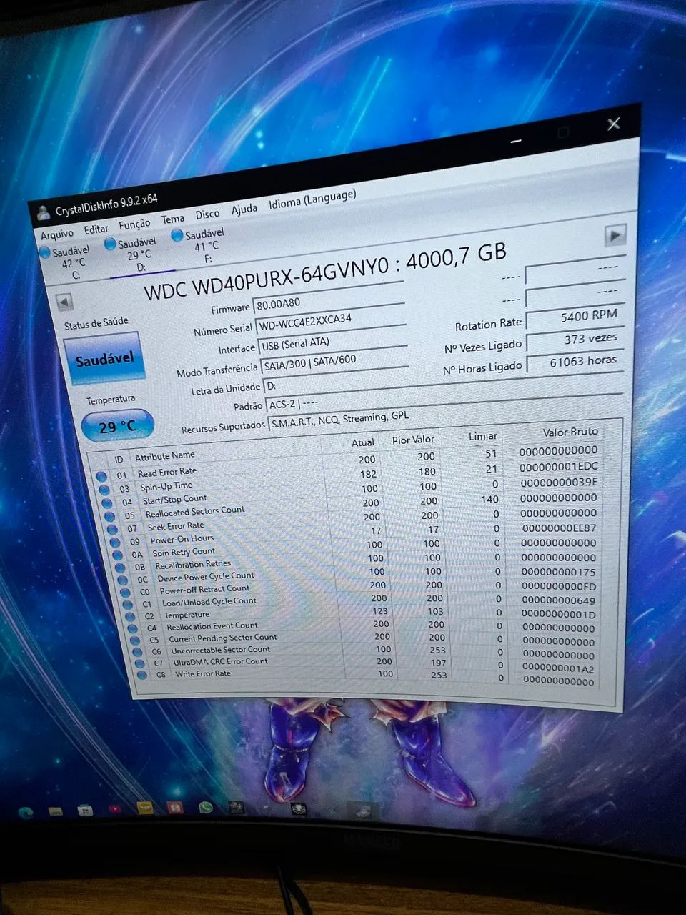Open the Editar menu
The width and height of the screenshot is (686, 915).
96,229
